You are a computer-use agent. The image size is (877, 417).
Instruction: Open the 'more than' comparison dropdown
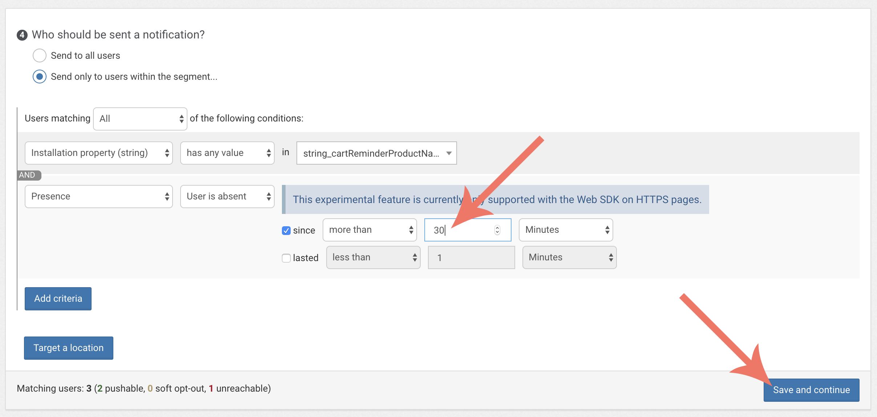coord(369,230)
